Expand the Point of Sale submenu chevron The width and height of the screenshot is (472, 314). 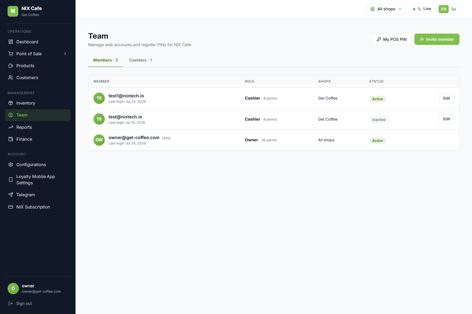click(65, 54)
